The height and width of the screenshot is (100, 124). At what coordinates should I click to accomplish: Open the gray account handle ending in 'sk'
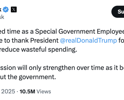click(x=2, y=17)
